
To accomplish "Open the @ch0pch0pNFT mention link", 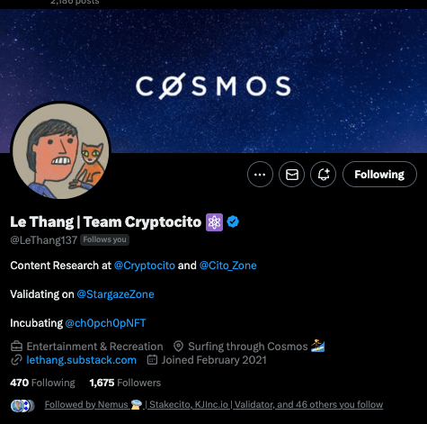I will (x=105, y=323).
